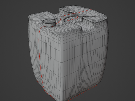This screenshot has width=135, height=101.
Task: Click the small orange origin point
Action: (x=69, y=83)
